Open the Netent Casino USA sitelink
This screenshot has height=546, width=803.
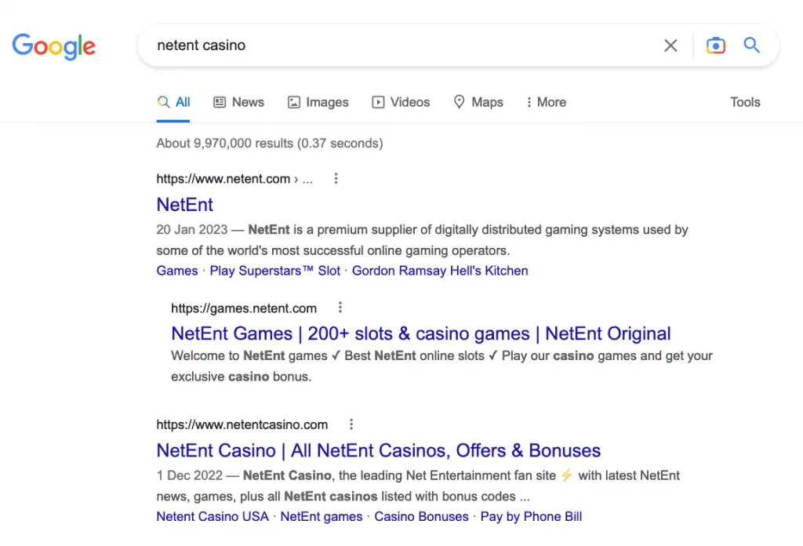point(213,517)
